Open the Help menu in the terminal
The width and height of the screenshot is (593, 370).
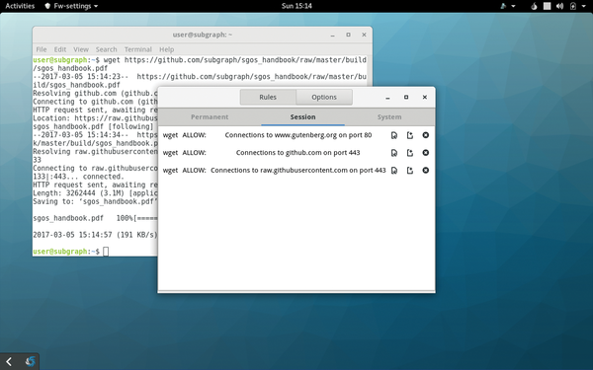pos(166,49)
